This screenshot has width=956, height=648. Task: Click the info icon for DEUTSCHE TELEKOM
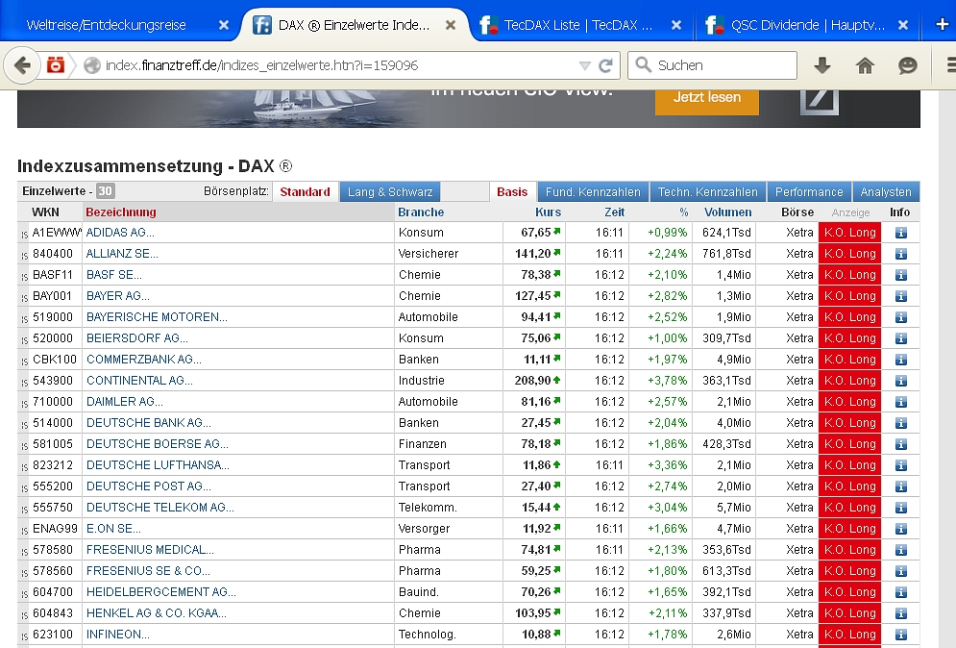(x=901, y=508)
